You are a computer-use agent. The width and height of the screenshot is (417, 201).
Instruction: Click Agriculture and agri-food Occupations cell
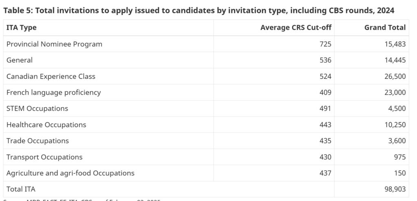(x=70, y=173)
